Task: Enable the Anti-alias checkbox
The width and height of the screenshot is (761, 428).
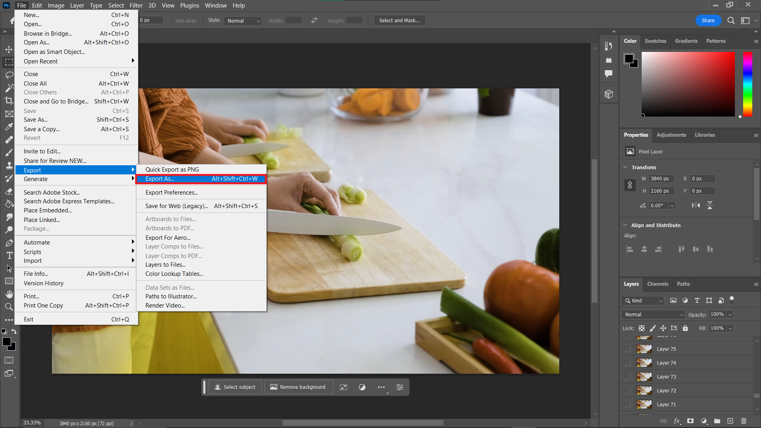Action: click(x=171, y=21)
